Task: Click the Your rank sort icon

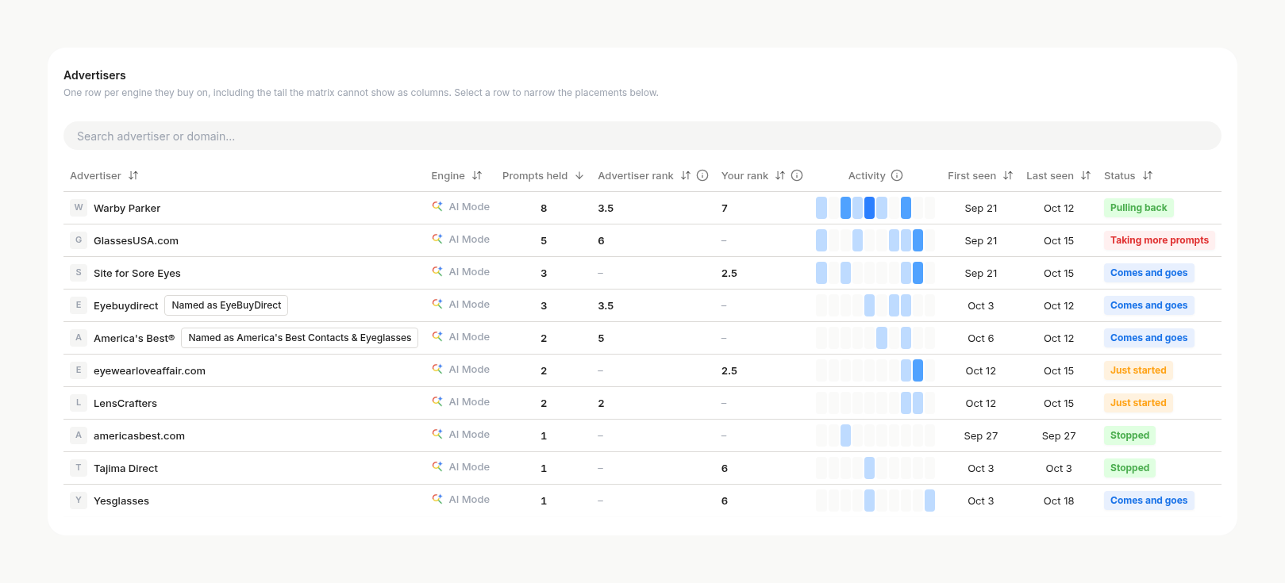Action: point(780,176)
